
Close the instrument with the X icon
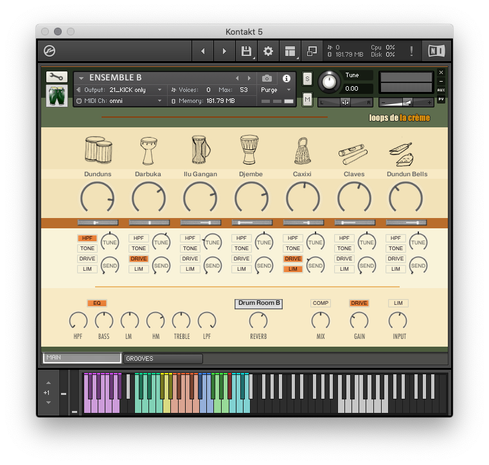[441, 73]
